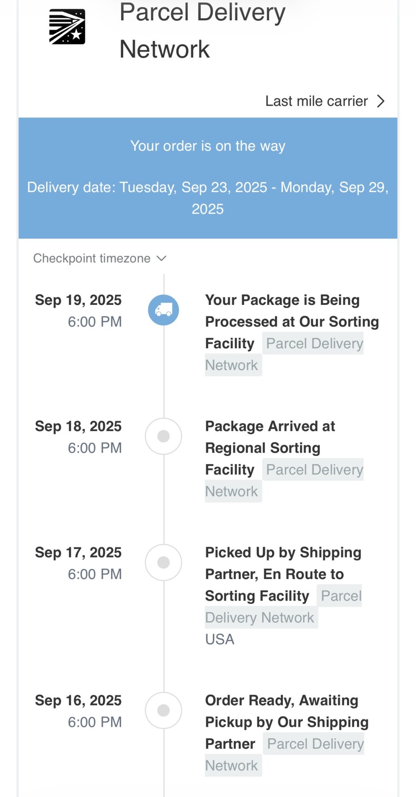The image size is (416, 797).
Task: Click the delivery truck status icon
Action: click(x=163, y=310)
